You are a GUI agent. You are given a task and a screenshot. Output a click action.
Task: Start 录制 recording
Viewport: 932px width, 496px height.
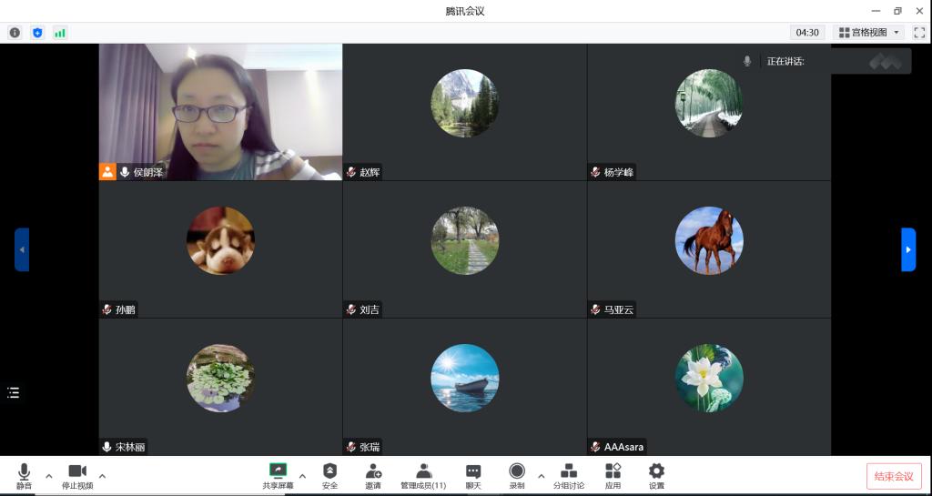point(517,475)
